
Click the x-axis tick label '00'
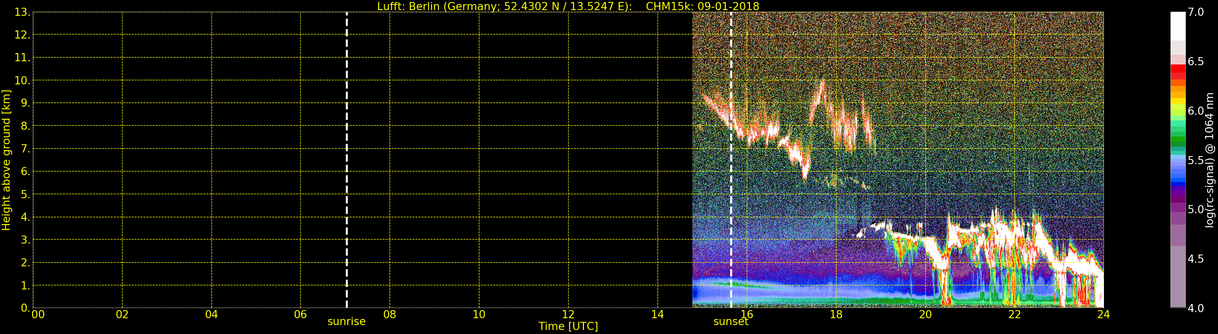click(x=38, y=314)
